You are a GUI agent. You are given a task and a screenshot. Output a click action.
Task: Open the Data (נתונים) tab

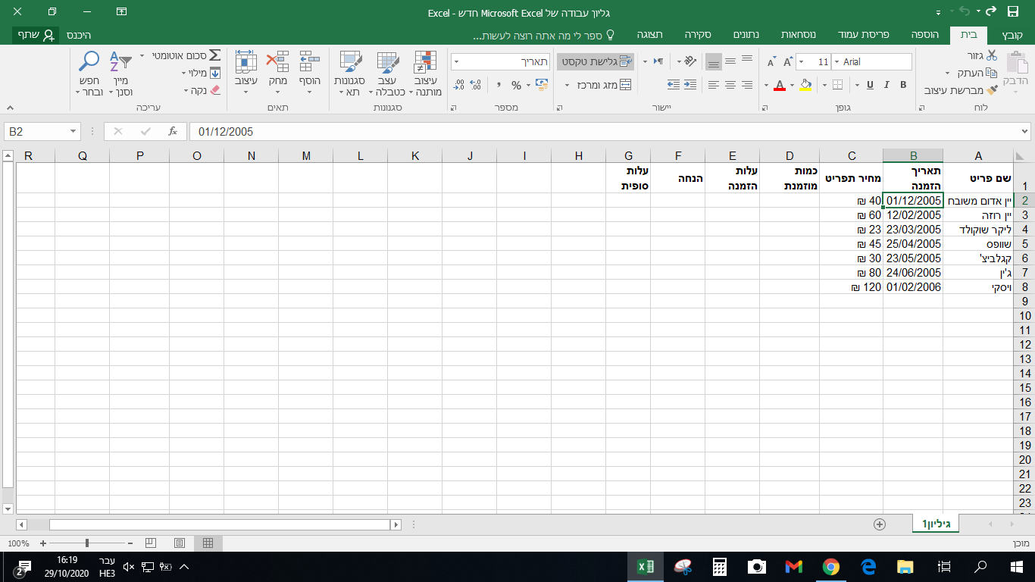pyautogui.click(x=748, y=35)
